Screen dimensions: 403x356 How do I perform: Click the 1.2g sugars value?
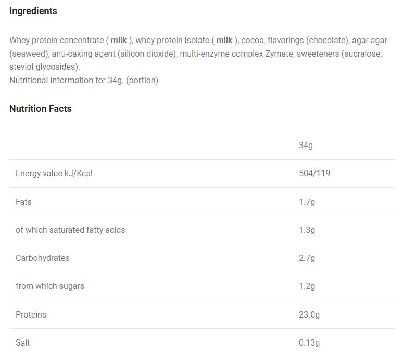[x=307, y=286]
